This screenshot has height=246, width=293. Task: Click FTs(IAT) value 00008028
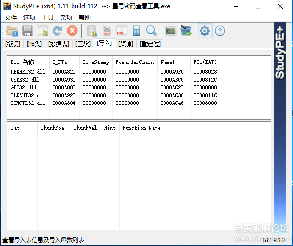tap(205, 72)
